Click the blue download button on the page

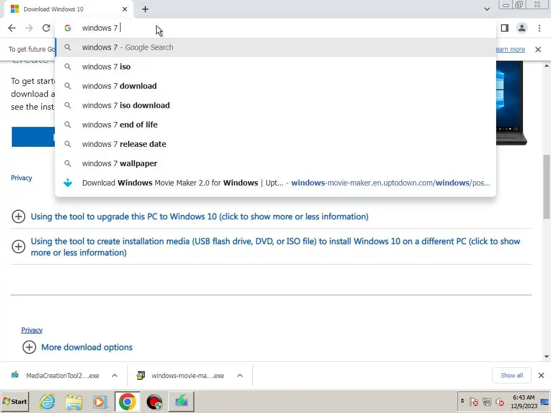pyautogui.click(x=33, y=137)
